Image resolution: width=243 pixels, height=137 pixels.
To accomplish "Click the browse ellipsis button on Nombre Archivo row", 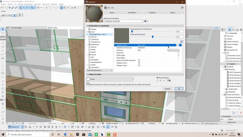I will 178,45.
